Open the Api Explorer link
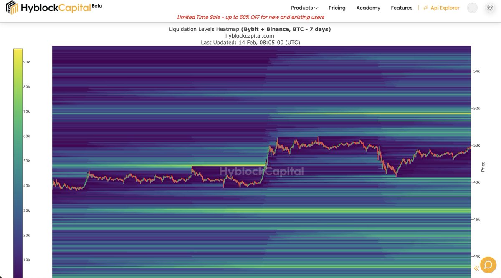This screenshot has width=501, height=278. click(x=445, y=8)
